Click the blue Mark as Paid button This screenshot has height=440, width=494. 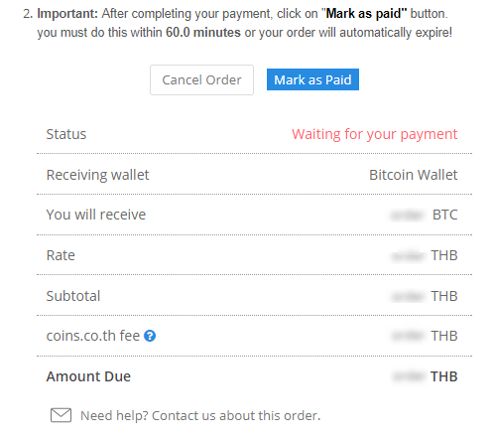coord(312,79)
